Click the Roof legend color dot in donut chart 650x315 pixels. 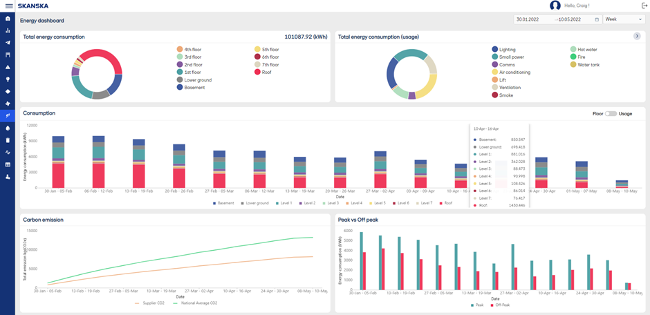[x=257, y=72]
